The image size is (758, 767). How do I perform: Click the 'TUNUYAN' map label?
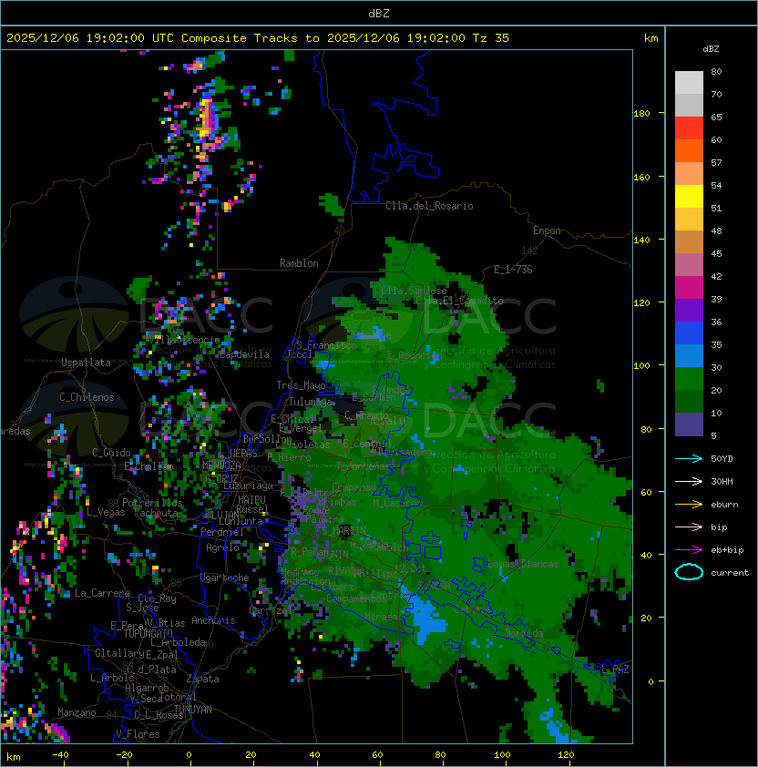click(193, 710)
